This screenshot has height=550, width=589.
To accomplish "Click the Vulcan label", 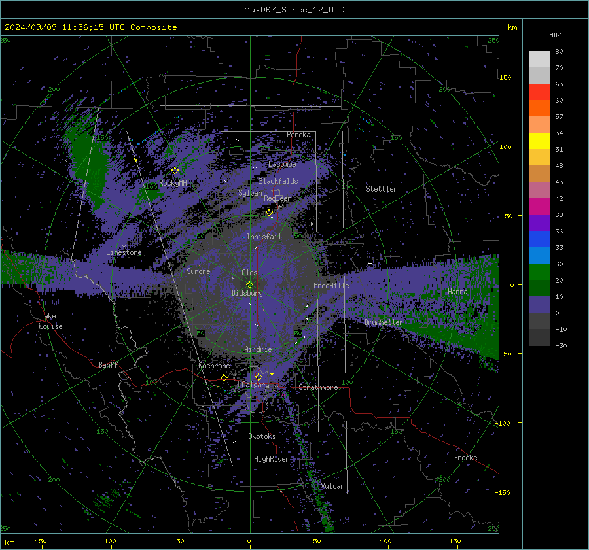I will point(332,486).
